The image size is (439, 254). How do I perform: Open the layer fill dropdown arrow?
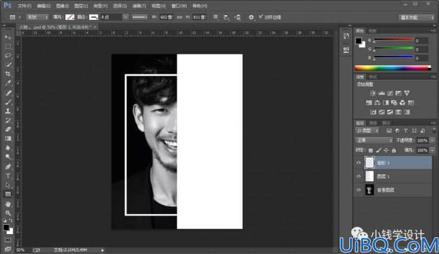pos(433,151)
